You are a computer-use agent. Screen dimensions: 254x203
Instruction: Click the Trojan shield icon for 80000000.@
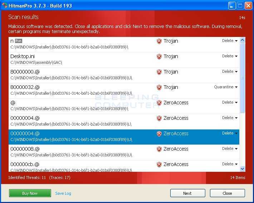tap(159, 72)
